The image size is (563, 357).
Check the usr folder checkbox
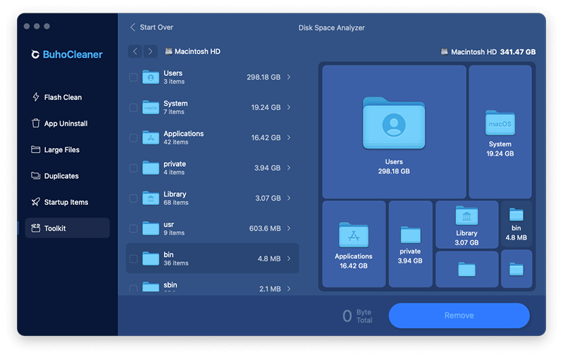pos(133,228)
